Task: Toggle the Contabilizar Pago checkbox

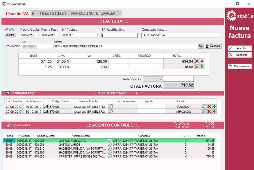Action: coord(8,93)
